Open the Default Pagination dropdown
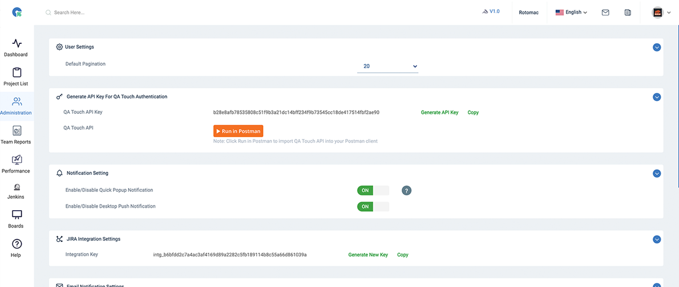 387,66
